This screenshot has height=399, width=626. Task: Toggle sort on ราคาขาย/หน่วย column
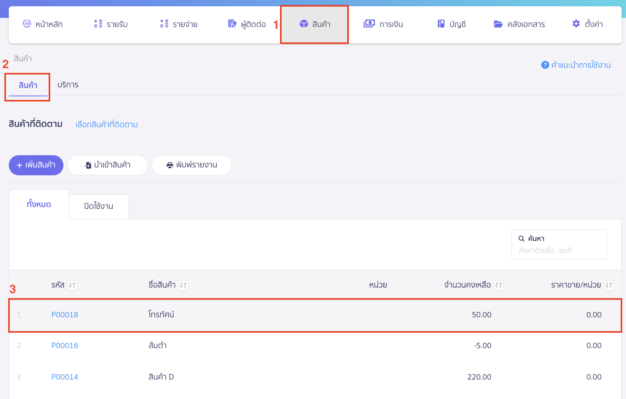(x=609, y=285)
